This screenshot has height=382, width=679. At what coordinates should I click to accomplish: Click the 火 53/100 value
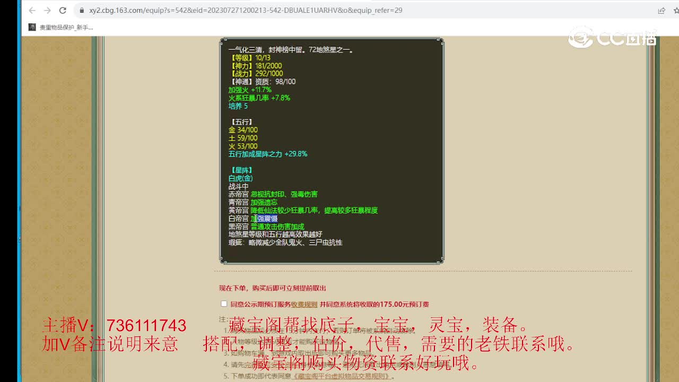point(243,146)
